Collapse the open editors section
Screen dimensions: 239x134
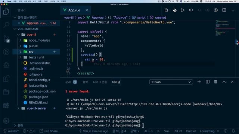(15, 17)
